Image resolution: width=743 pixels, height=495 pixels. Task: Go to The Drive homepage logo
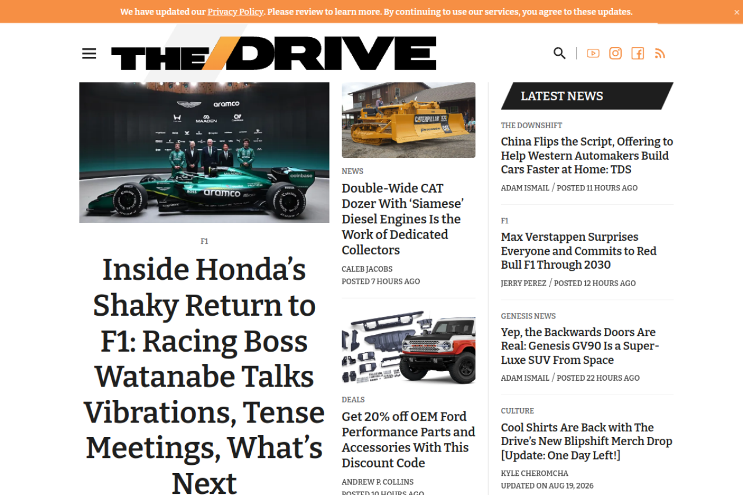(x=273, y=53)
